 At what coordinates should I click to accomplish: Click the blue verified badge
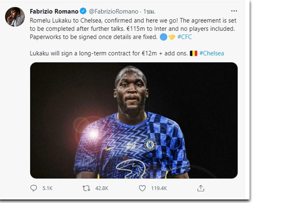[x=83, y=11]
